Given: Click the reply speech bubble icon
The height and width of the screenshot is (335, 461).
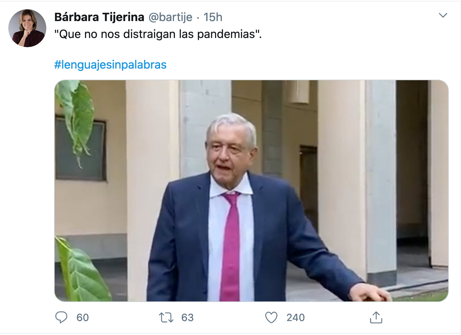Looking at the screenshot, I should (x=61, y=317).
